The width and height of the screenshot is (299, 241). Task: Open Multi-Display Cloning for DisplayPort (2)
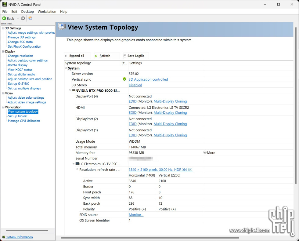coord(170,124)
